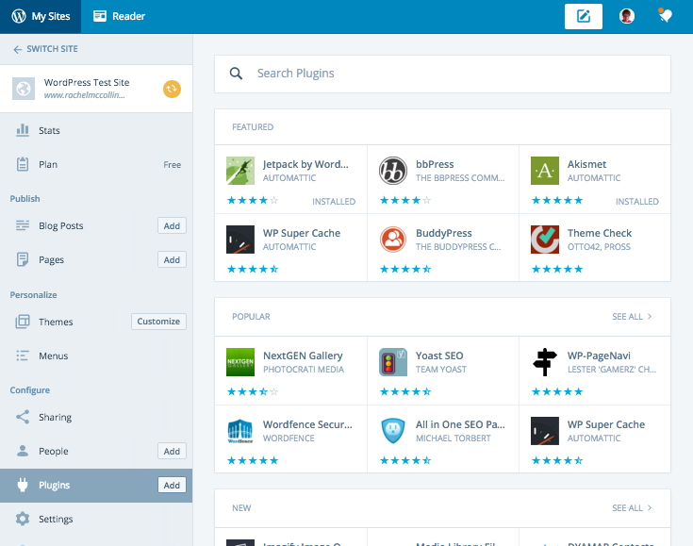The image size is (693, 546).
Task: Open Blog Posts in the sidebar
Action: click(x=60, y=225)
